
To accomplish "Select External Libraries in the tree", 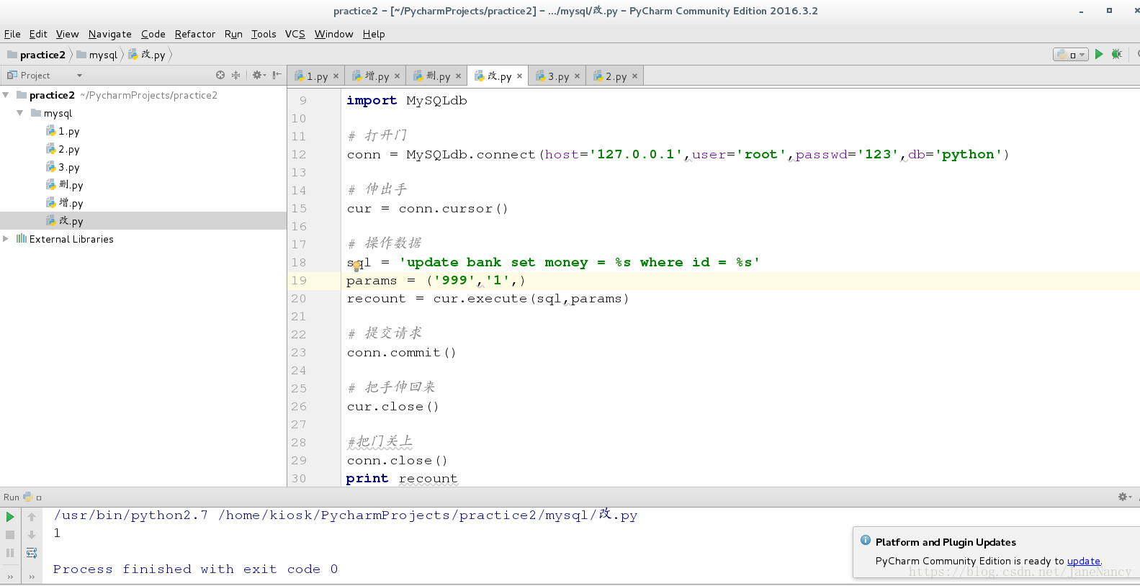I will click(71, 239).
